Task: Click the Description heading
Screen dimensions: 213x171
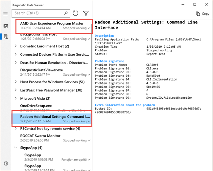Action: (x=104, y=36)
